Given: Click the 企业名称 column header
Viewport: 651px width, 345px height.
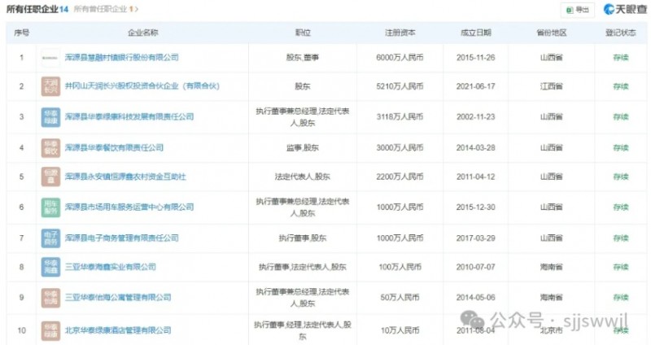Looking at the screenshot, I should (143, 33).
